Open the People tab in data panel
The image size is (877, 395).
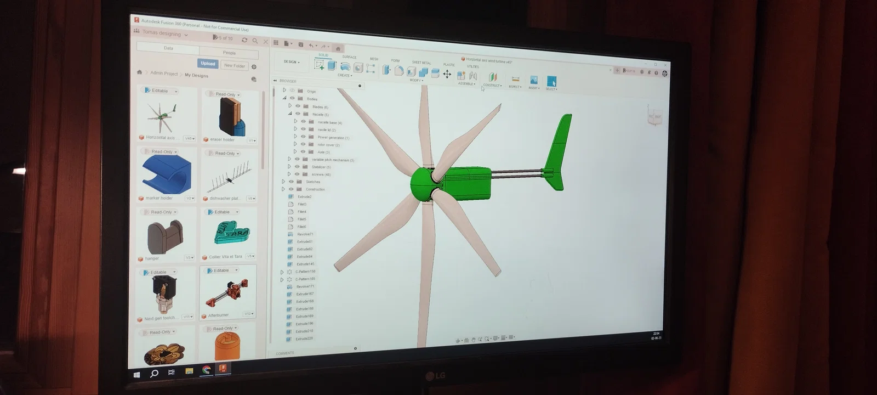(x=229, y=53)
